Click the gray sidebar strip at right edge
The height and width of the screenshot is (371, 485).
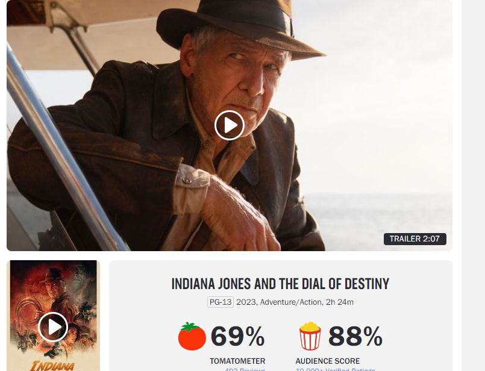point(473,185)
